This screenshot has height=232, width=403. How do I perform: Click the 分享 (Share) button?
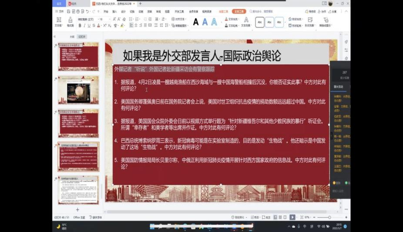(x=333, y=12)
